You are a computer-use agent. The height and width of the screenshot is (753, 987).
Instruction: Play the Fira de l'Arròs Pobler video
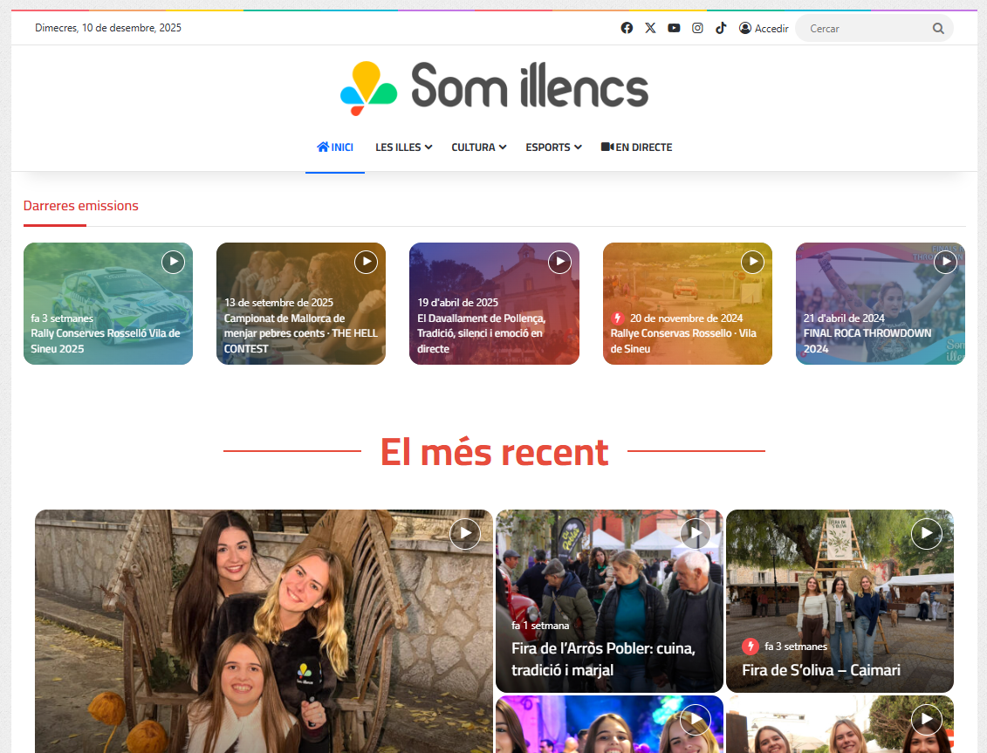pos(695,533)
